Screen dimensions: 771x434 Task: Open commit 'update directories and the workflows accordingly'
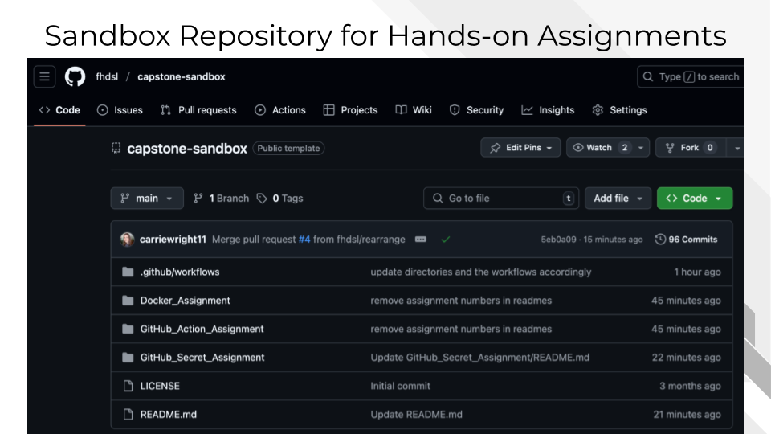click(481, 272)
